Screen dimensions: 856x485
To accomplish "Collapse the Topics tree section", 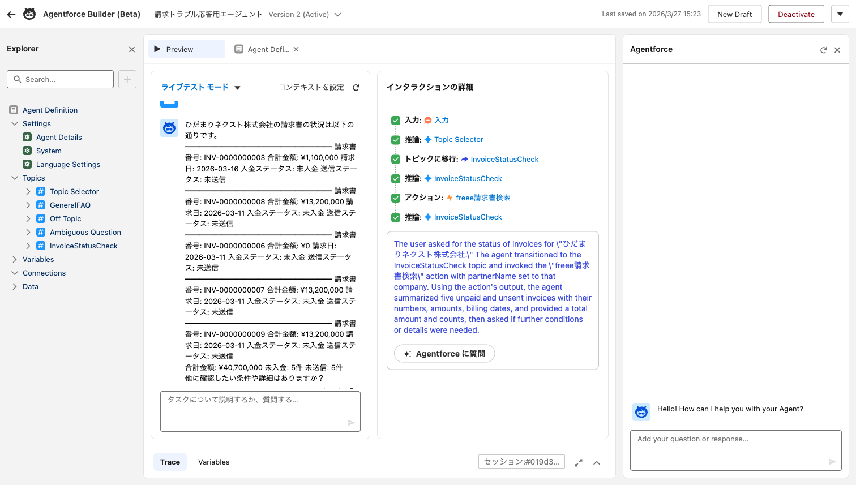I will pos(15,178).
